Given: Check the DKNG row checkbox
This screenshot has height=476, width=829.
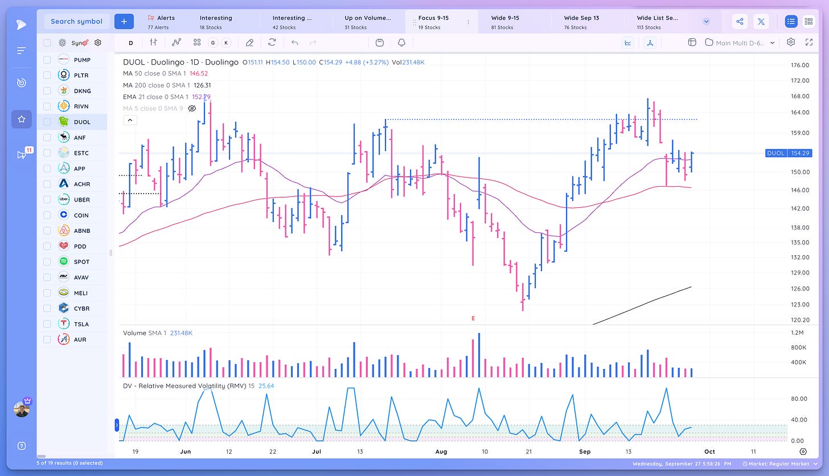Looking at the screenshot, I should [47, 91].
